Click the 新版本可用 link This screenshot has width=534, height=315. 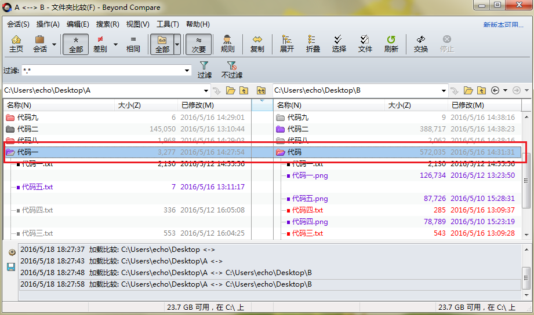503,25
